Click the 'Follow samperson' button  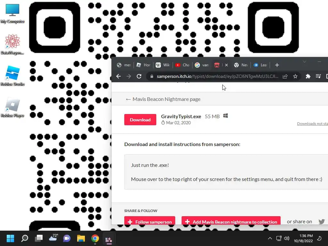tap(150, 221)
